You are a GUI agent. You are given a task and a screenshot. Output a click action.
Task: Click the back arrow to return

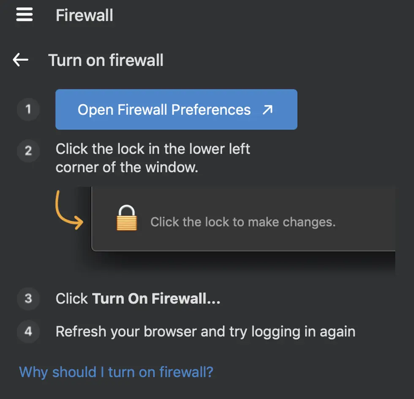point(19,60)
